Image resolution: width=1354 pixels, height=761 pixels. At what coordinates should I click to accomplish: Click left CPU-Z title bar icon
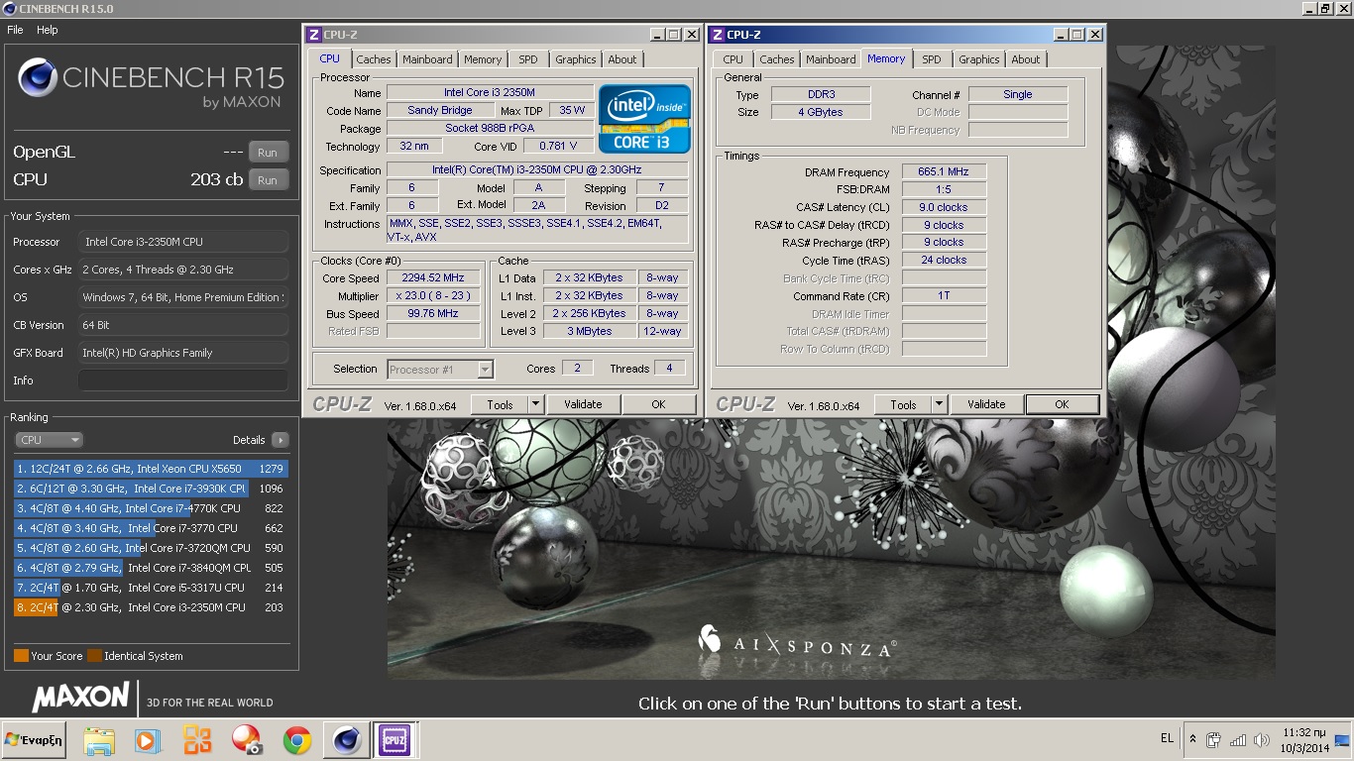(x=314, y=35)
